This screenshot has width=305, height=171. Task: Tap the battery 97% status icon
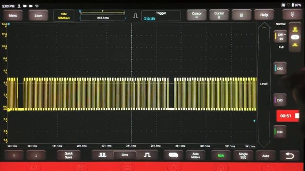tap(296, 5)
